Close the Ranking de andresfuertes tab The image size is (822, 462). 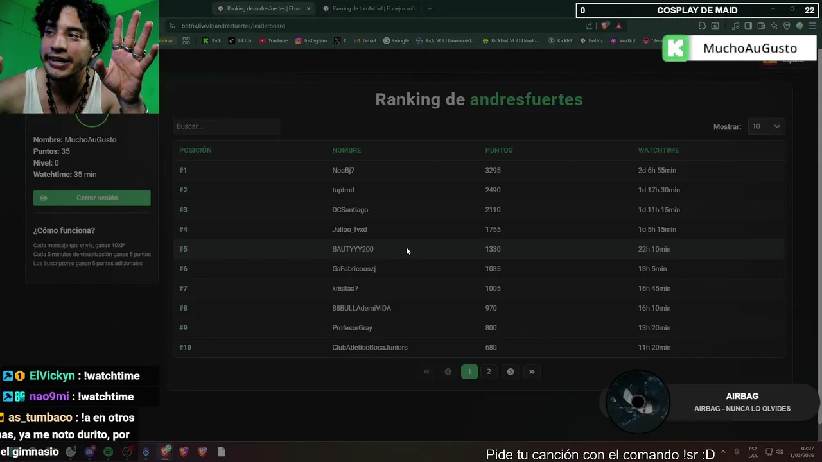click(309, 8)
